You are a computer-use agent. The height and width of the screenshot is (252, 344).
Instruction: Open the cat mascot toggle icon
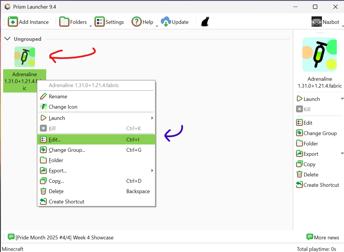coord(205,22)
